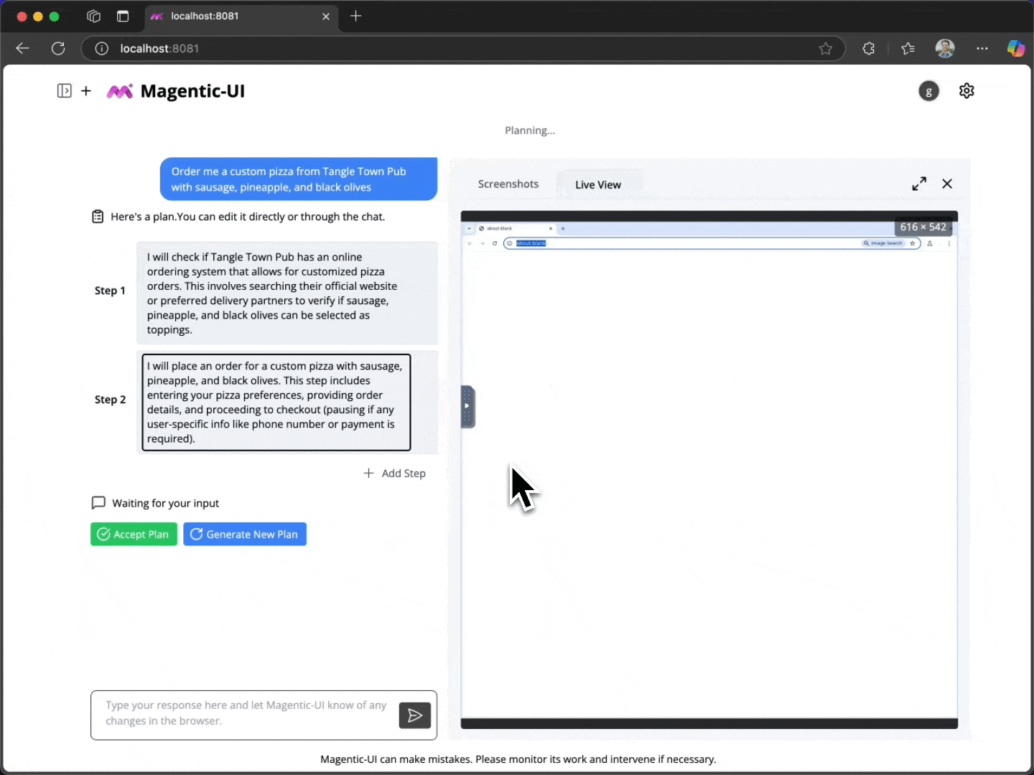Image resolution: width=1034 pixels, height=775 pixels.
Task: Click the plan clipboard icon
Action: tap(98, 216)
